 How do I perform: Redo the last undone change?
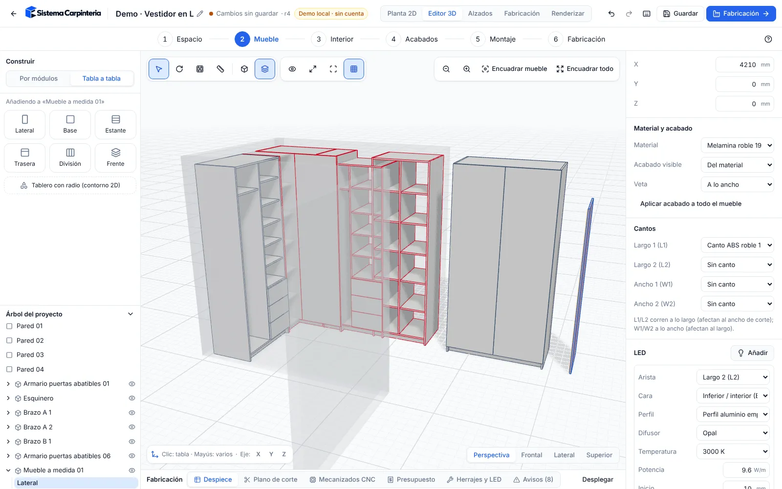click(x=629, y=14)
